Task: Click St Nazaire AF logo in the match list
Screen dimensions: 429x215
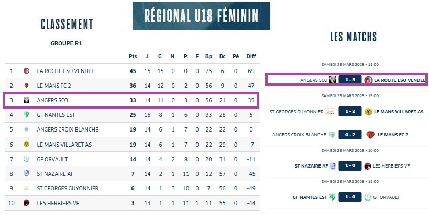Action: coord(332,166)
